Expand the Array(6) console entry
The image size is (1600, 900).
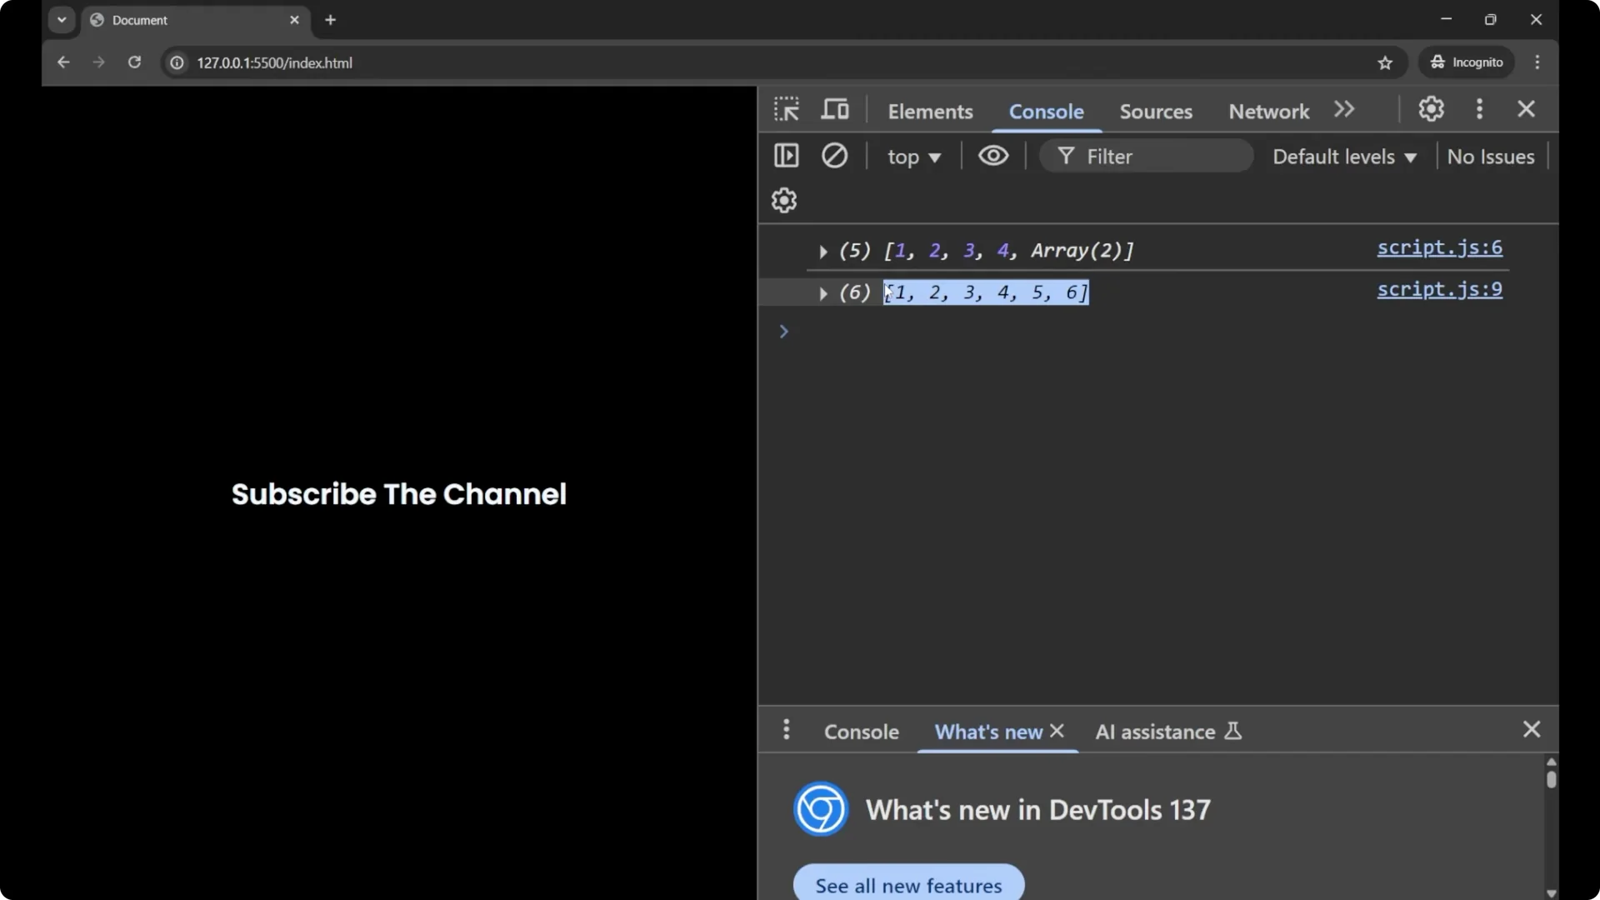coord(822,293)
